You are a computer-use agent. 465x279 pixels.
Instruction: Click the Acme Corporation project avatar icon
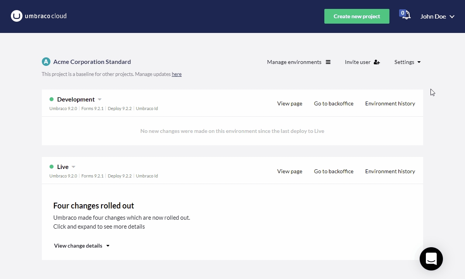tap(46, 62)
